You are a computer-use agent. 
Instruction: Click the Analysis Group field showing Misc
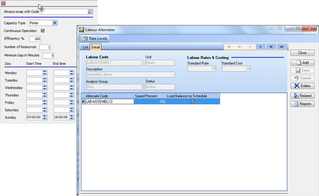click(114, 87)
